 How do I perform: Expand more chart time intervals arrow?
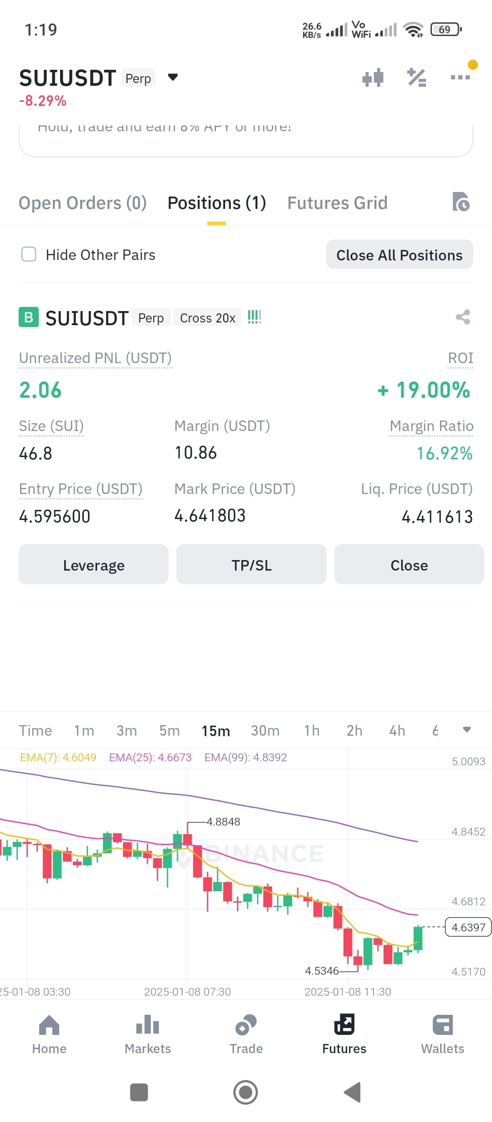[x=466, y=730]
